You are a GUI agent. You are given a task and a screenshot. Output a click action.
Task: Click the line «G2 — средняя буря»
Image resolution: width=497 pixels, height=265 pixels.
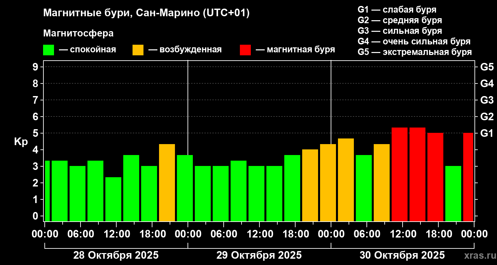tap(400, 20)
